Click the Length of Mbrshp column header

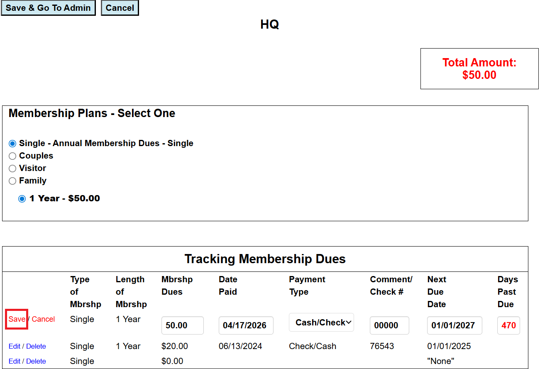tap(131, 292)
